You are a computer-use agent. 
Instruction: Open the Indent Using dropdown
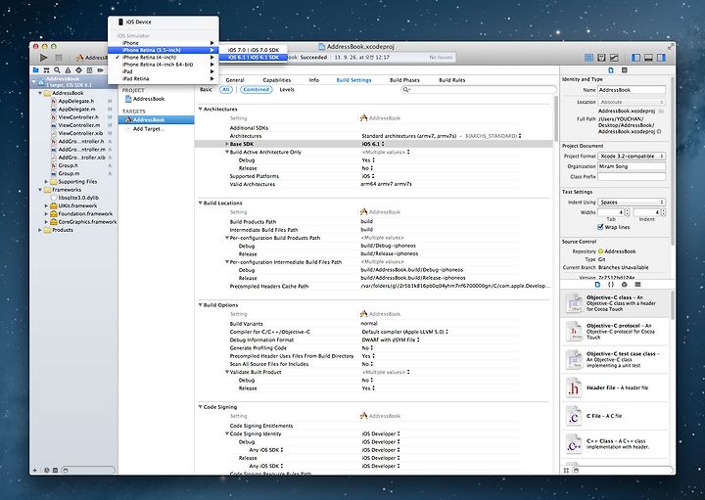tap(632, 203)
